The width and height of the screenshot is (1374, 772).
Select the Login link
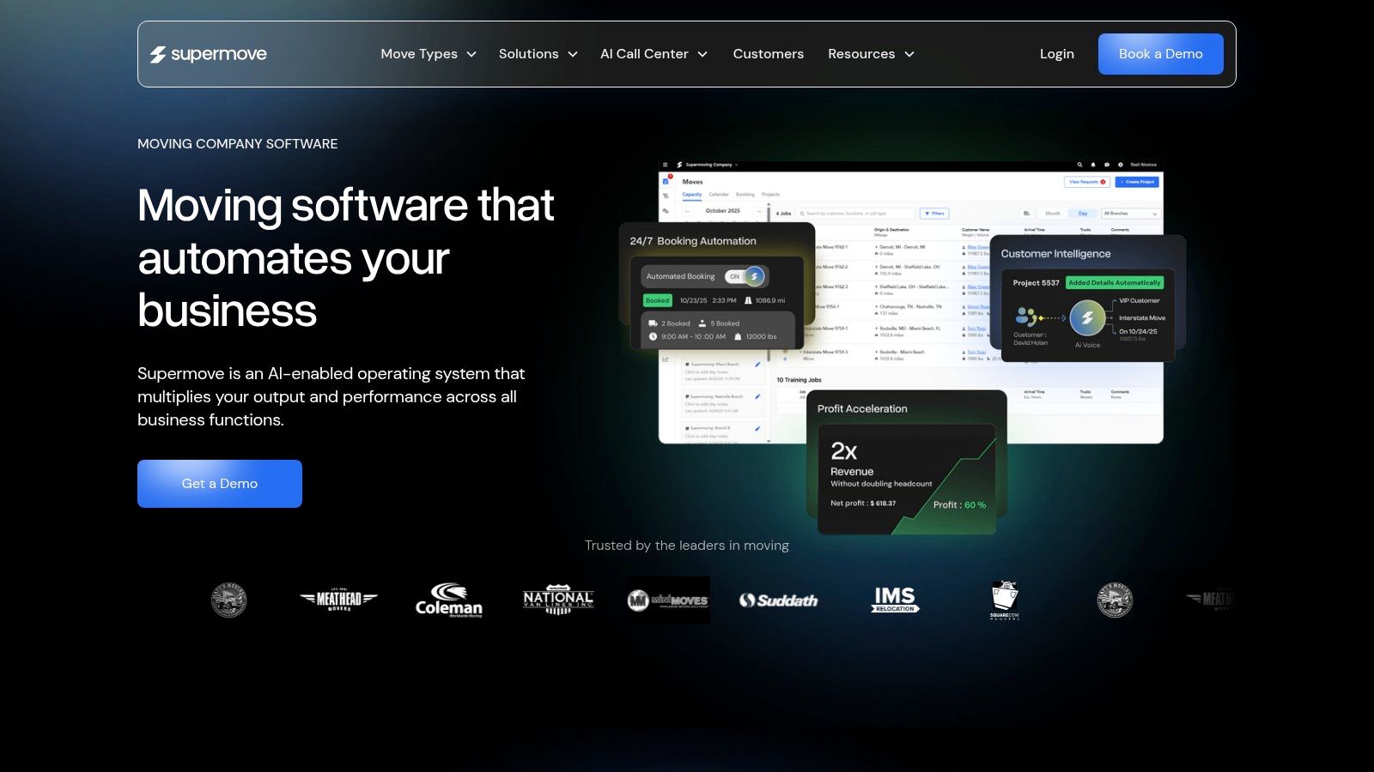tap(1057, 54)
